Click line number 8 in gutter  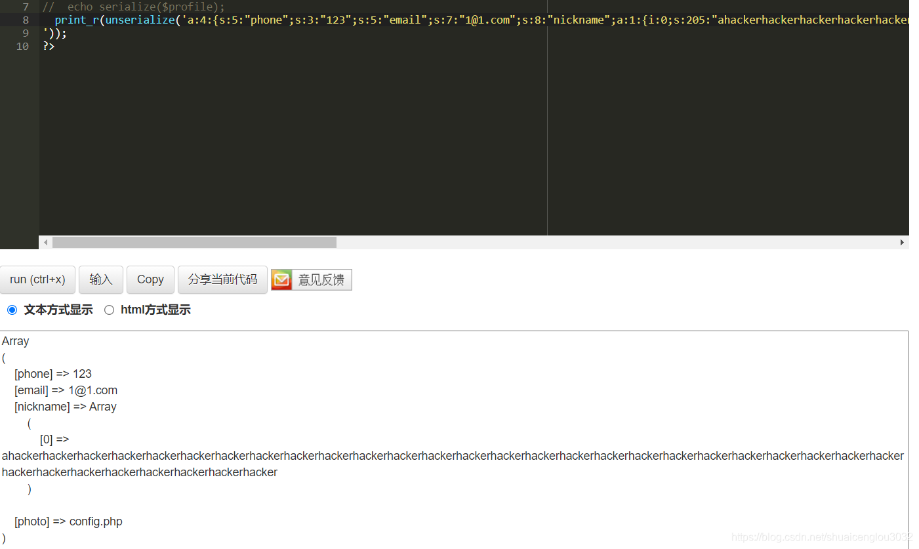(26, 20)
